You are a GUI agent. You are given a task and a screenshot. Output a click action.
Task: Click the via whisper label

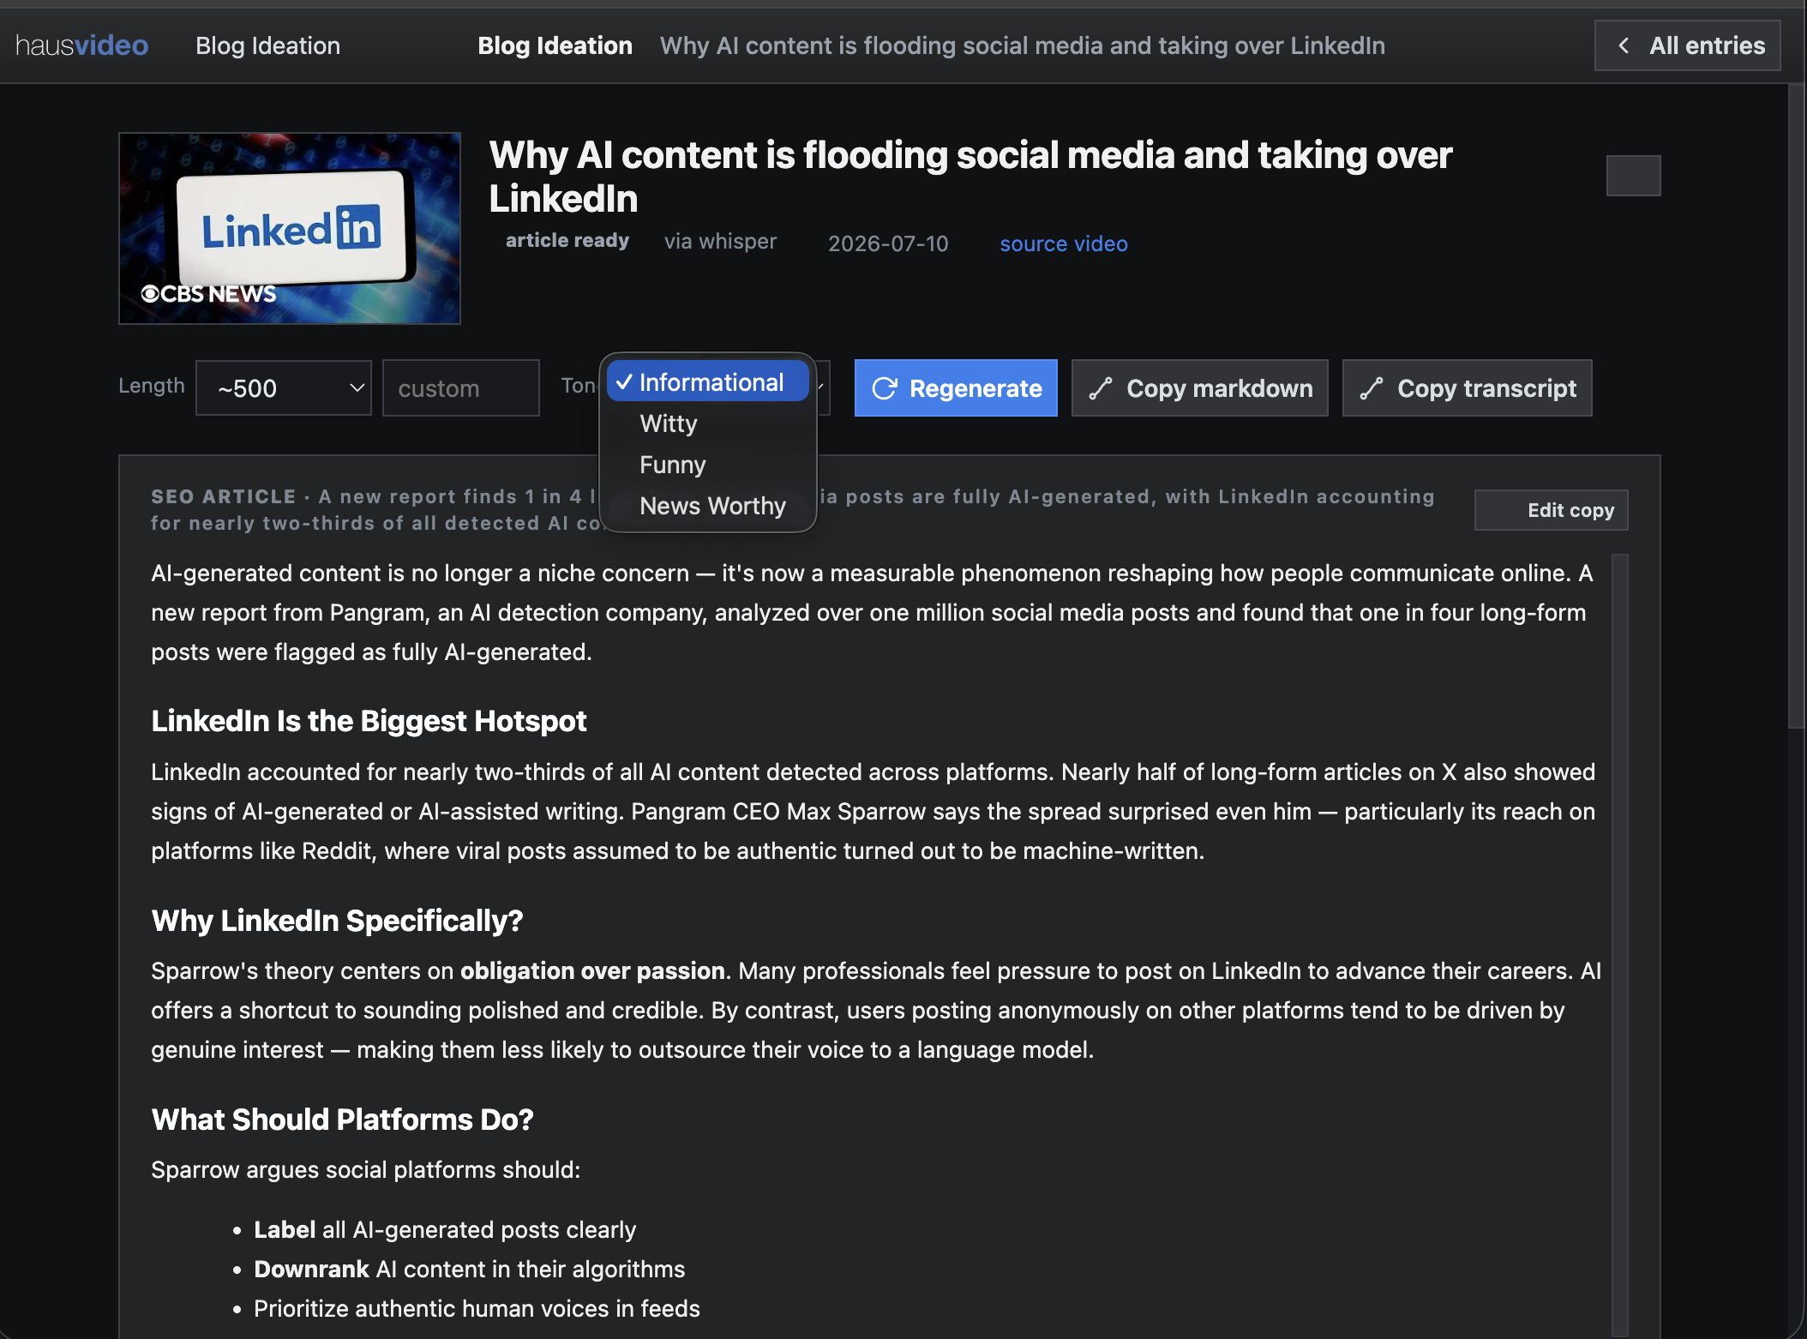pos(720,242)
